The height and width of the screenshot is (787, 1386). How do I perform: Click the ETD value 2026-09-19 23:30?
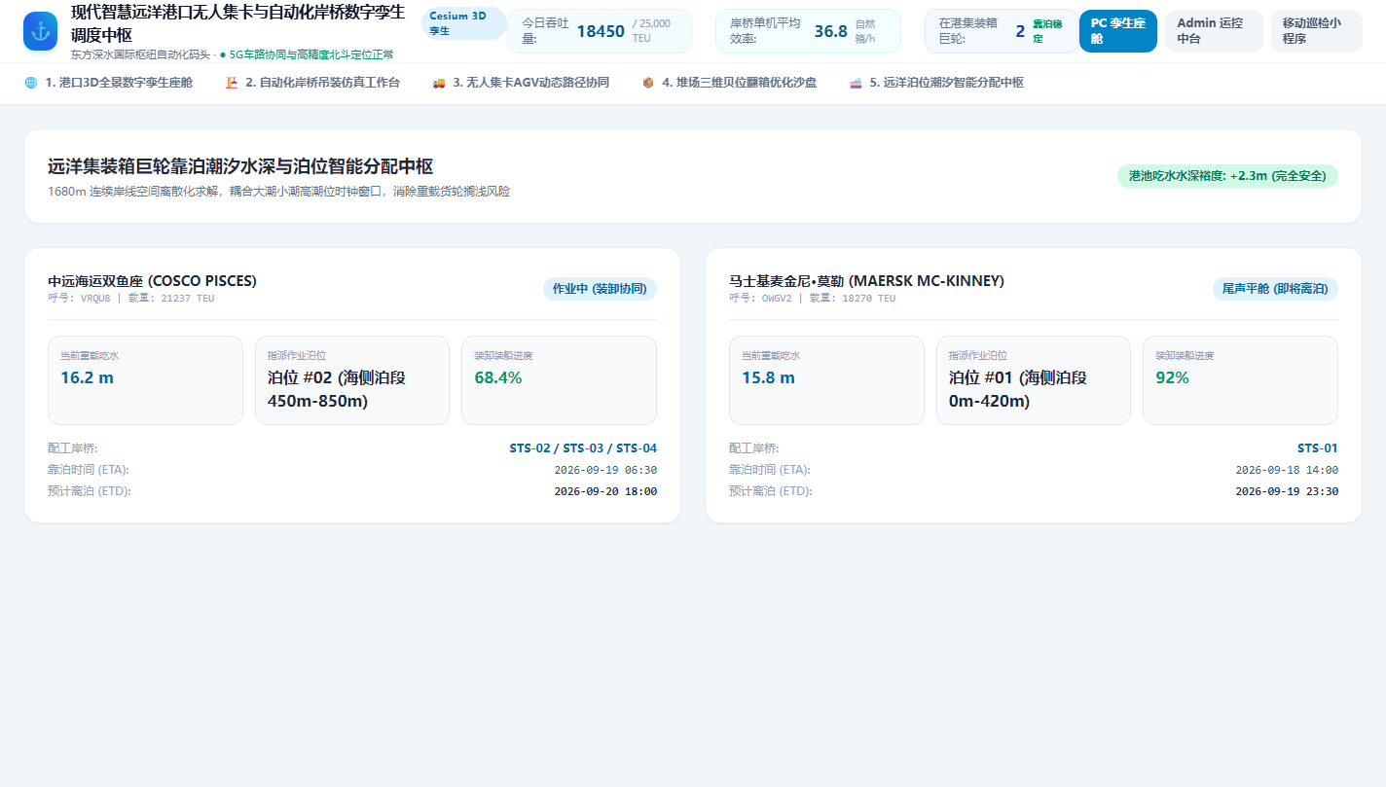[1287, 491]
